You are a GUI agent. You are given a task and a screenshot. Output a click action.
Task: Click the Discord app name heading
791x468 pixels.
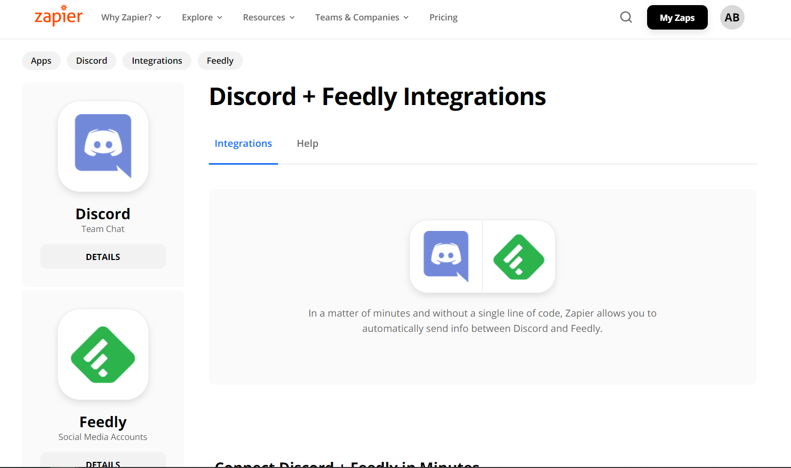(x=103, y=214)
